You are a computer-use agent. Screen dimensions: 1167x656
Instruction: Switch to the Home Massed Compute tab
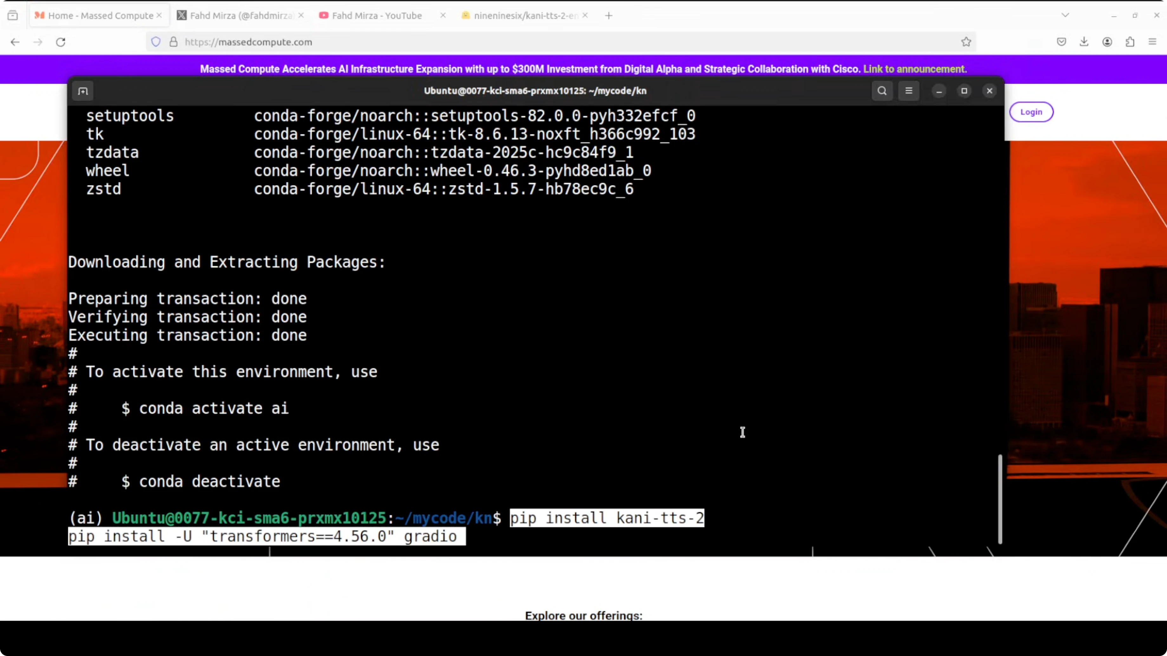tap(96, 15)
